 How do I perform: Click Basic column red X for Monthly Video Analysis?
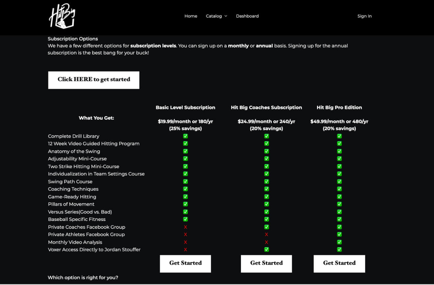(x=185, y=242)
